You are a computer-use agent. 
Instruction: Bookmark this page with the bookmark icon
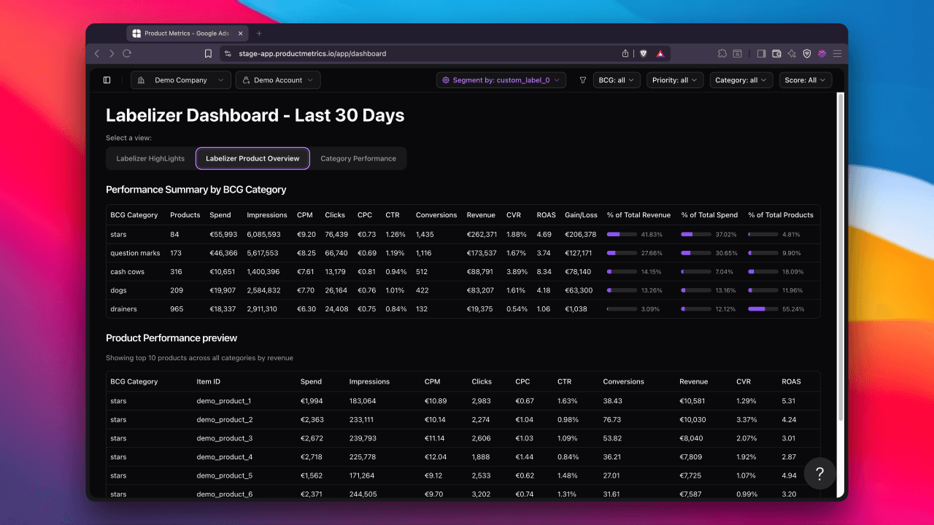[209, 53]
